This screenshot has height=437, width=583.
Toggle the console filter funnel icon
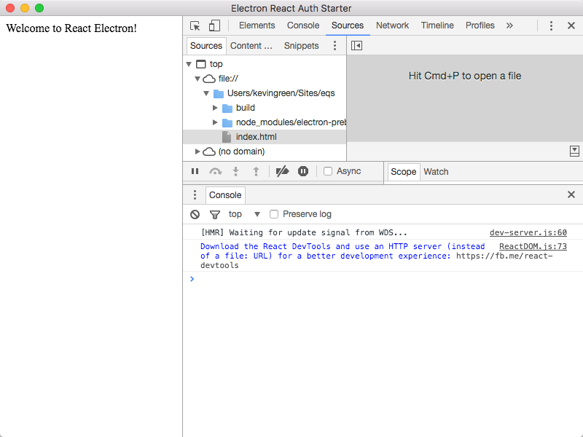tap(214, 214)
